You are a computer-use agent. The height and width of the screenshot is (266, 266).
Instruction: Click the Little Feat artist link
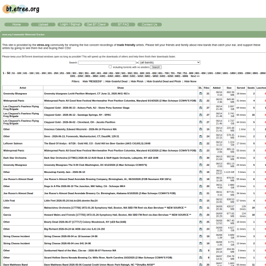click(x=9, y=201)
